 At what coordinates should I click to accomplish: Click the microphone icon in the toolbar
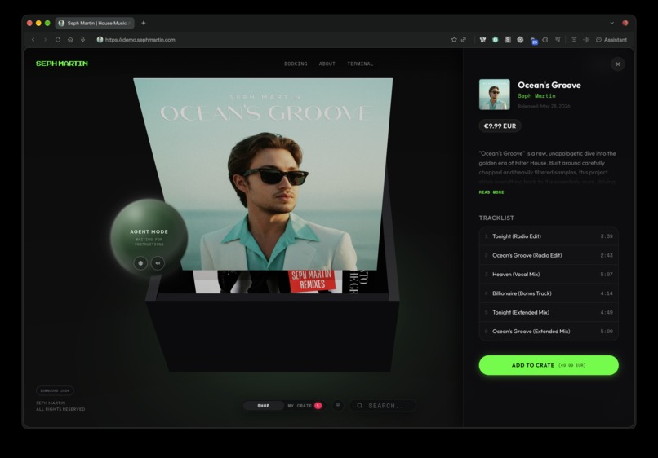click(x=83, y=40)
